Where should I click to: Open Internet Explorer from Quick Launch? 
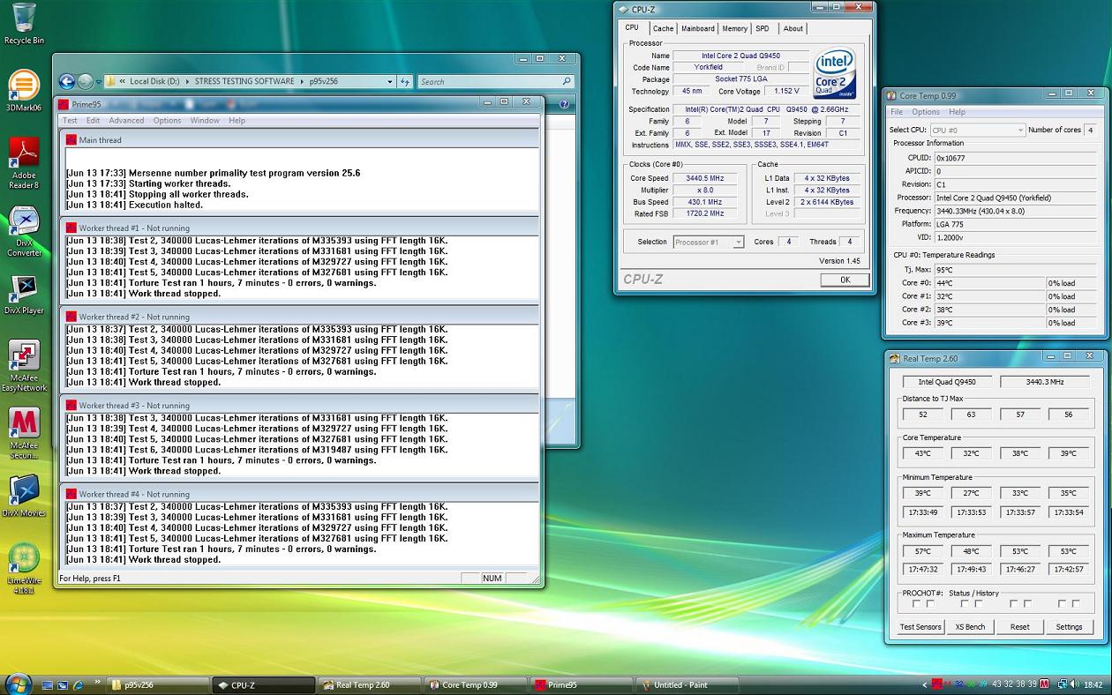79,684
